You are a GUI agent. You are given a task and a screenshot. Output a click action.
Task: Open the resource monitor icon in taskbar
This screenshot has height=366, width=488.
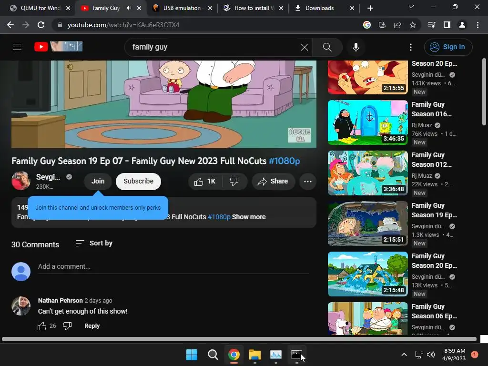(276, 355)
